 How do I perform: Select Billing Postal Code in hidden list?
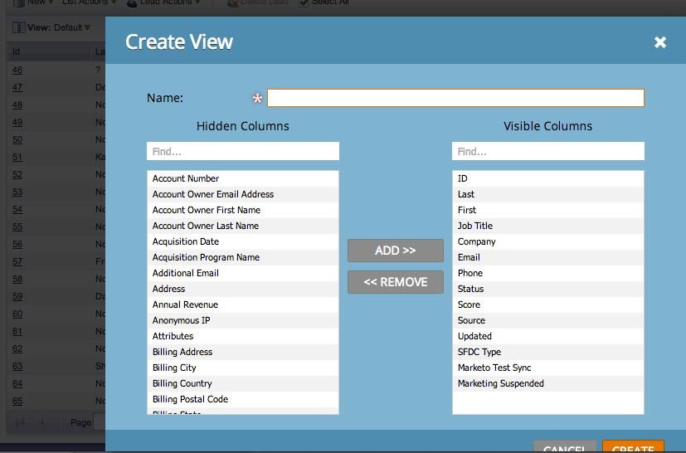pos(243,399)
